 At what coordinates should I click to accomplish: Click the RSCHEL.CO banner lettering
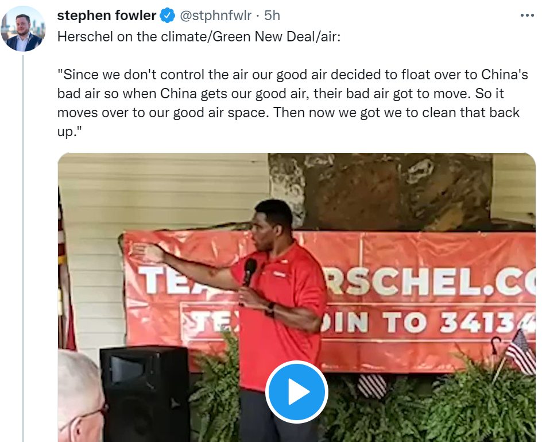coord(431,281)
